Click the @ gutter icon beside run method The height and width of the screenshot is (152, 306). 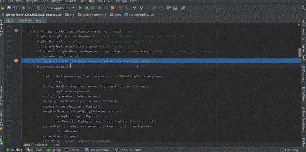[x=16, y=31]
